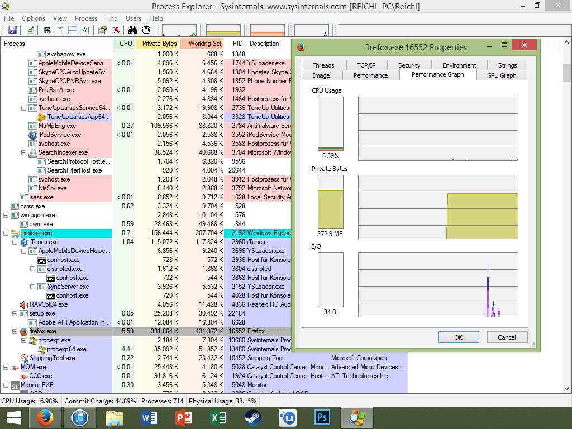This screenshot has width=572, height=429.
Task: Switch to the Strings tab
Action: pos(507,65)
